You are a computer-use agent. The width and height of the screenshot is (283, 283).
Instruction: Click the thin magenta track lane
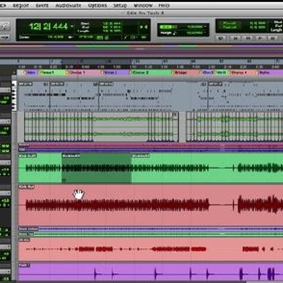tap(151, 145)
